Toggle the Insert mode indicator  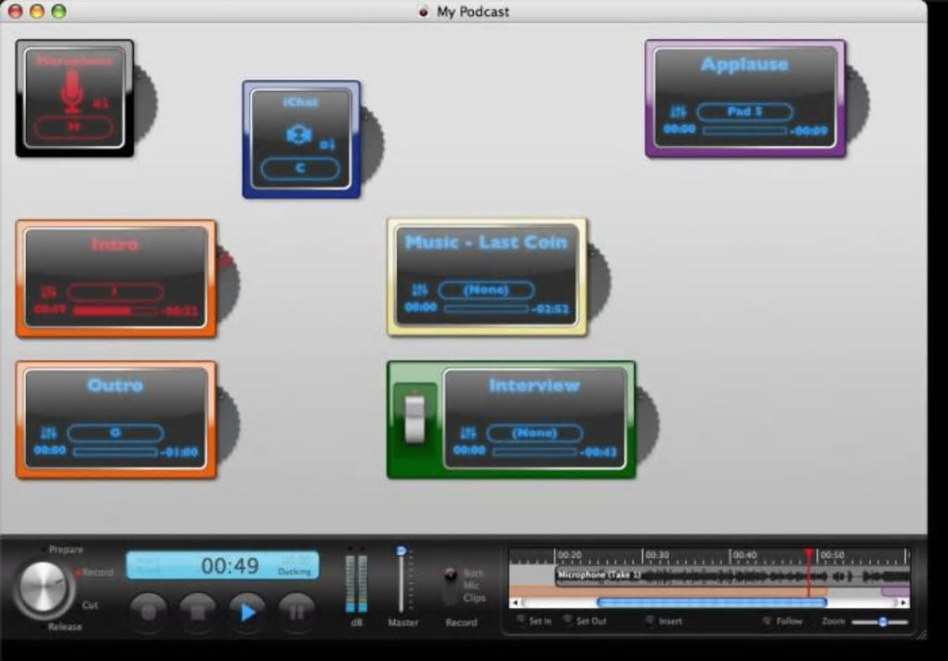pyautogui.click(x=649, y=621)
